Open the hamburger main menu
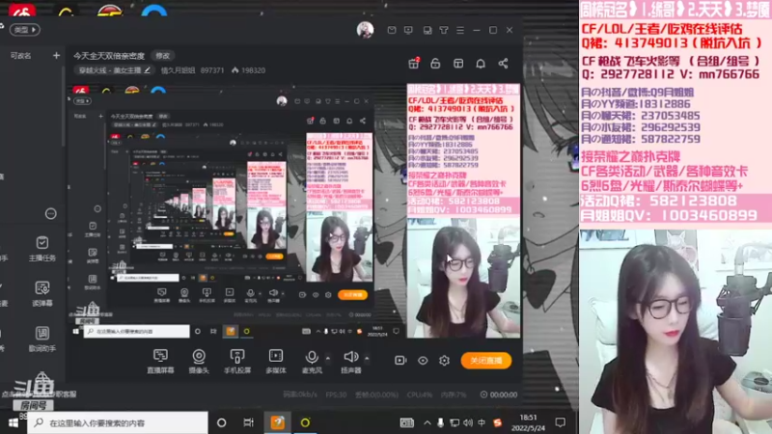772x434 pixels. pos(460,30)
